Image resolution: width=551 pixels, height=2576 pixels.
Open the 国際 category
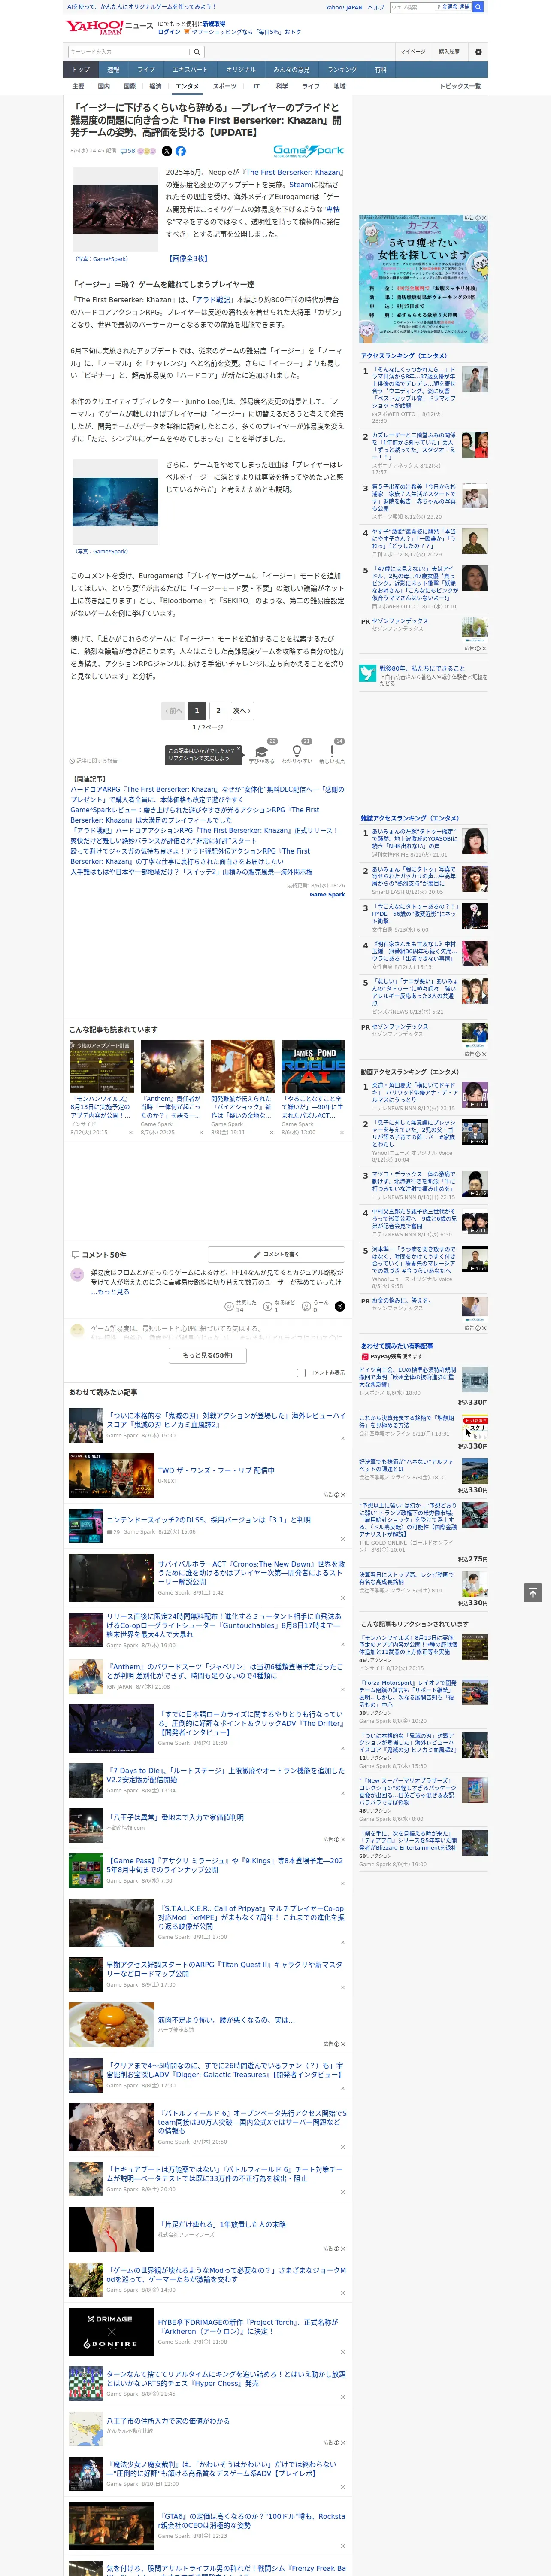129,86
